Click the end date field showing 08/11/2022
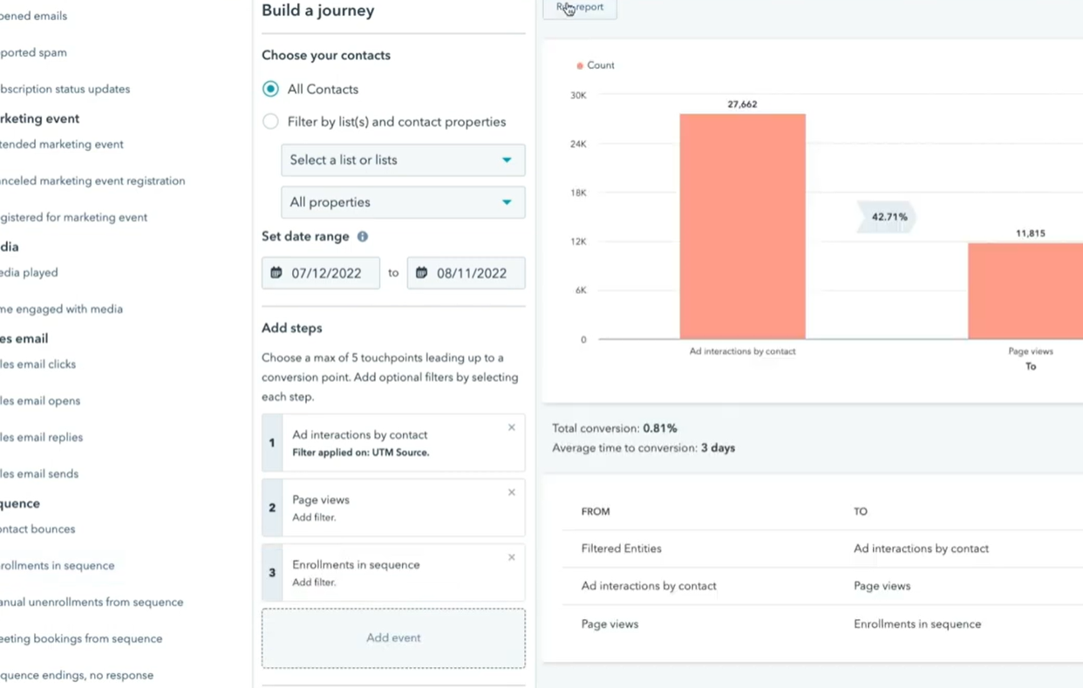The height and width of the screenshot is (688, 1083). 466,273
